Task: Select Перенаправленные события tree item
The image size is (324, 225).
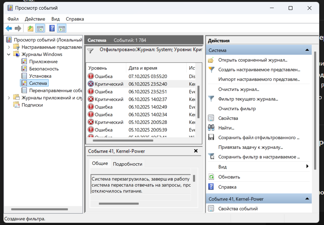Action: pos(55,90)
